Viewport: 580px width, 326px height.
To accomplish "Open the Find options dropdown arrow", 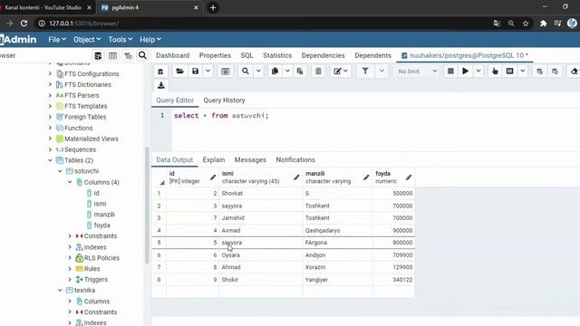I will (x=258, y=71).
